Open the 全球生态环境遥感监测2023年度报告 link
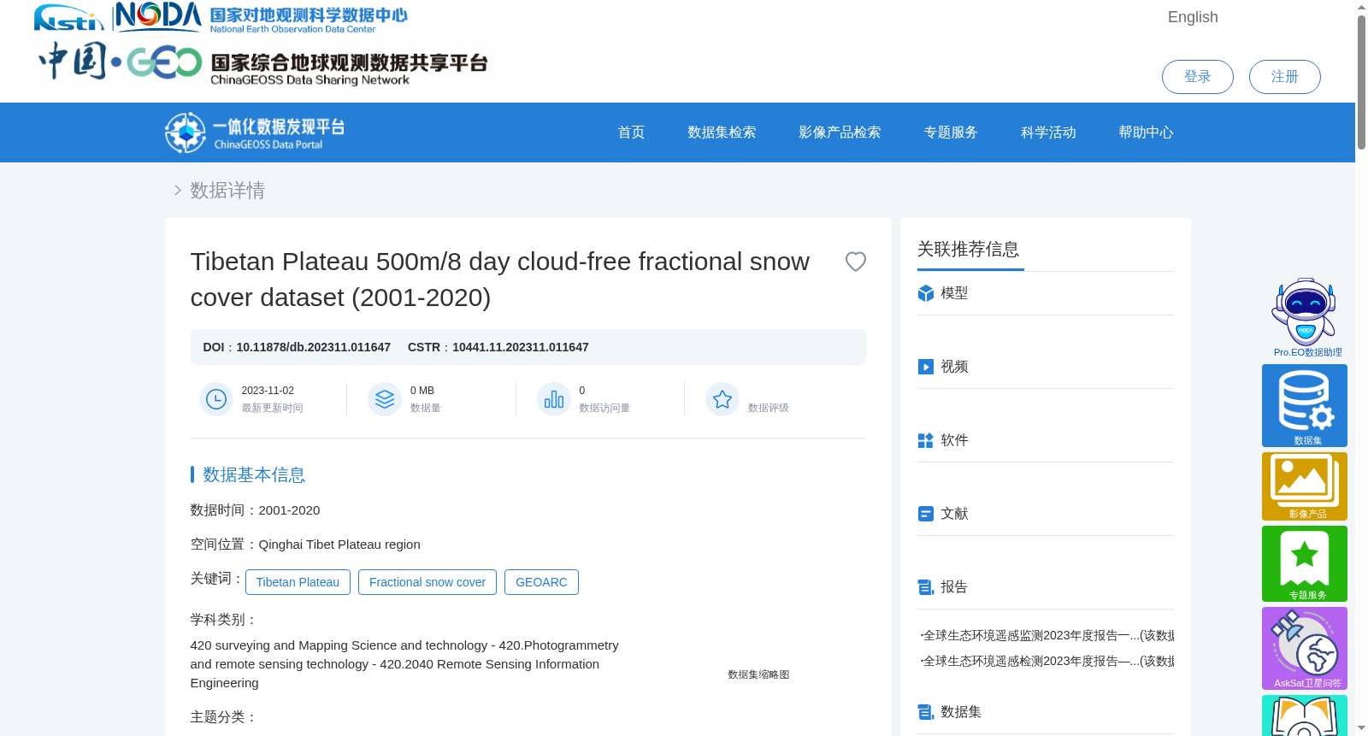 coord(1047,635)
